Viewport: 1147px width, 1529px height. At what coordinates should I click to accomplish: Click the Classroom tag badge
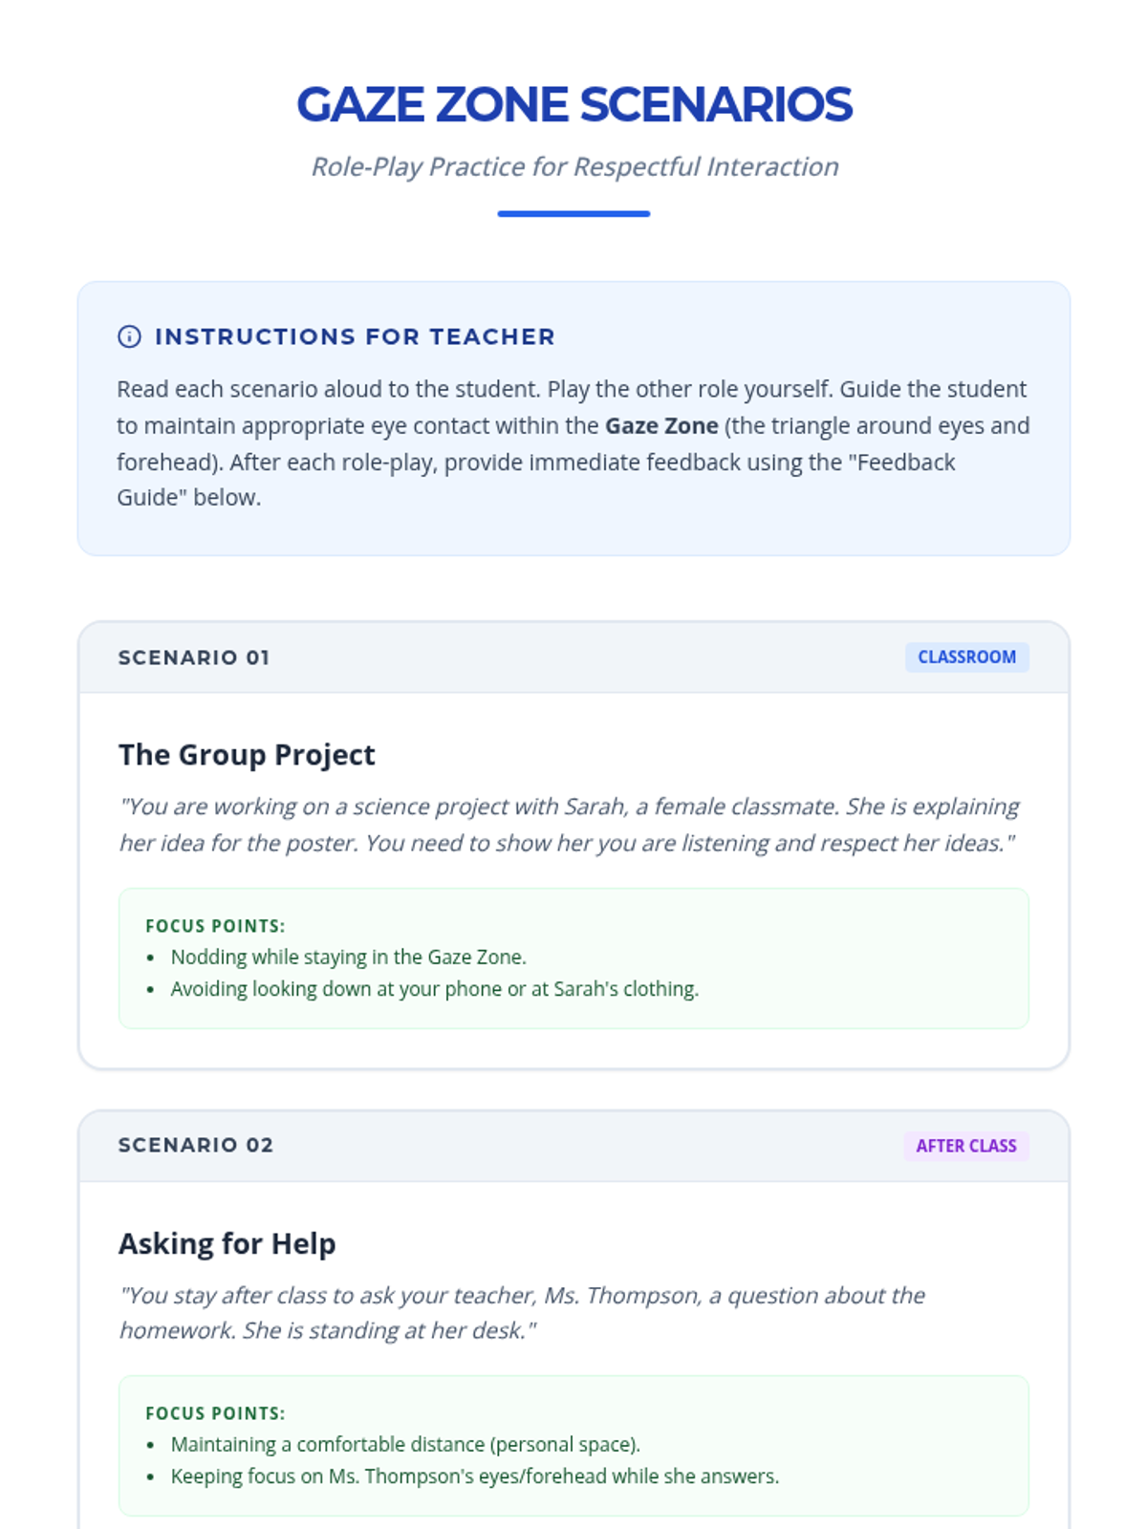tap(966, 657)
